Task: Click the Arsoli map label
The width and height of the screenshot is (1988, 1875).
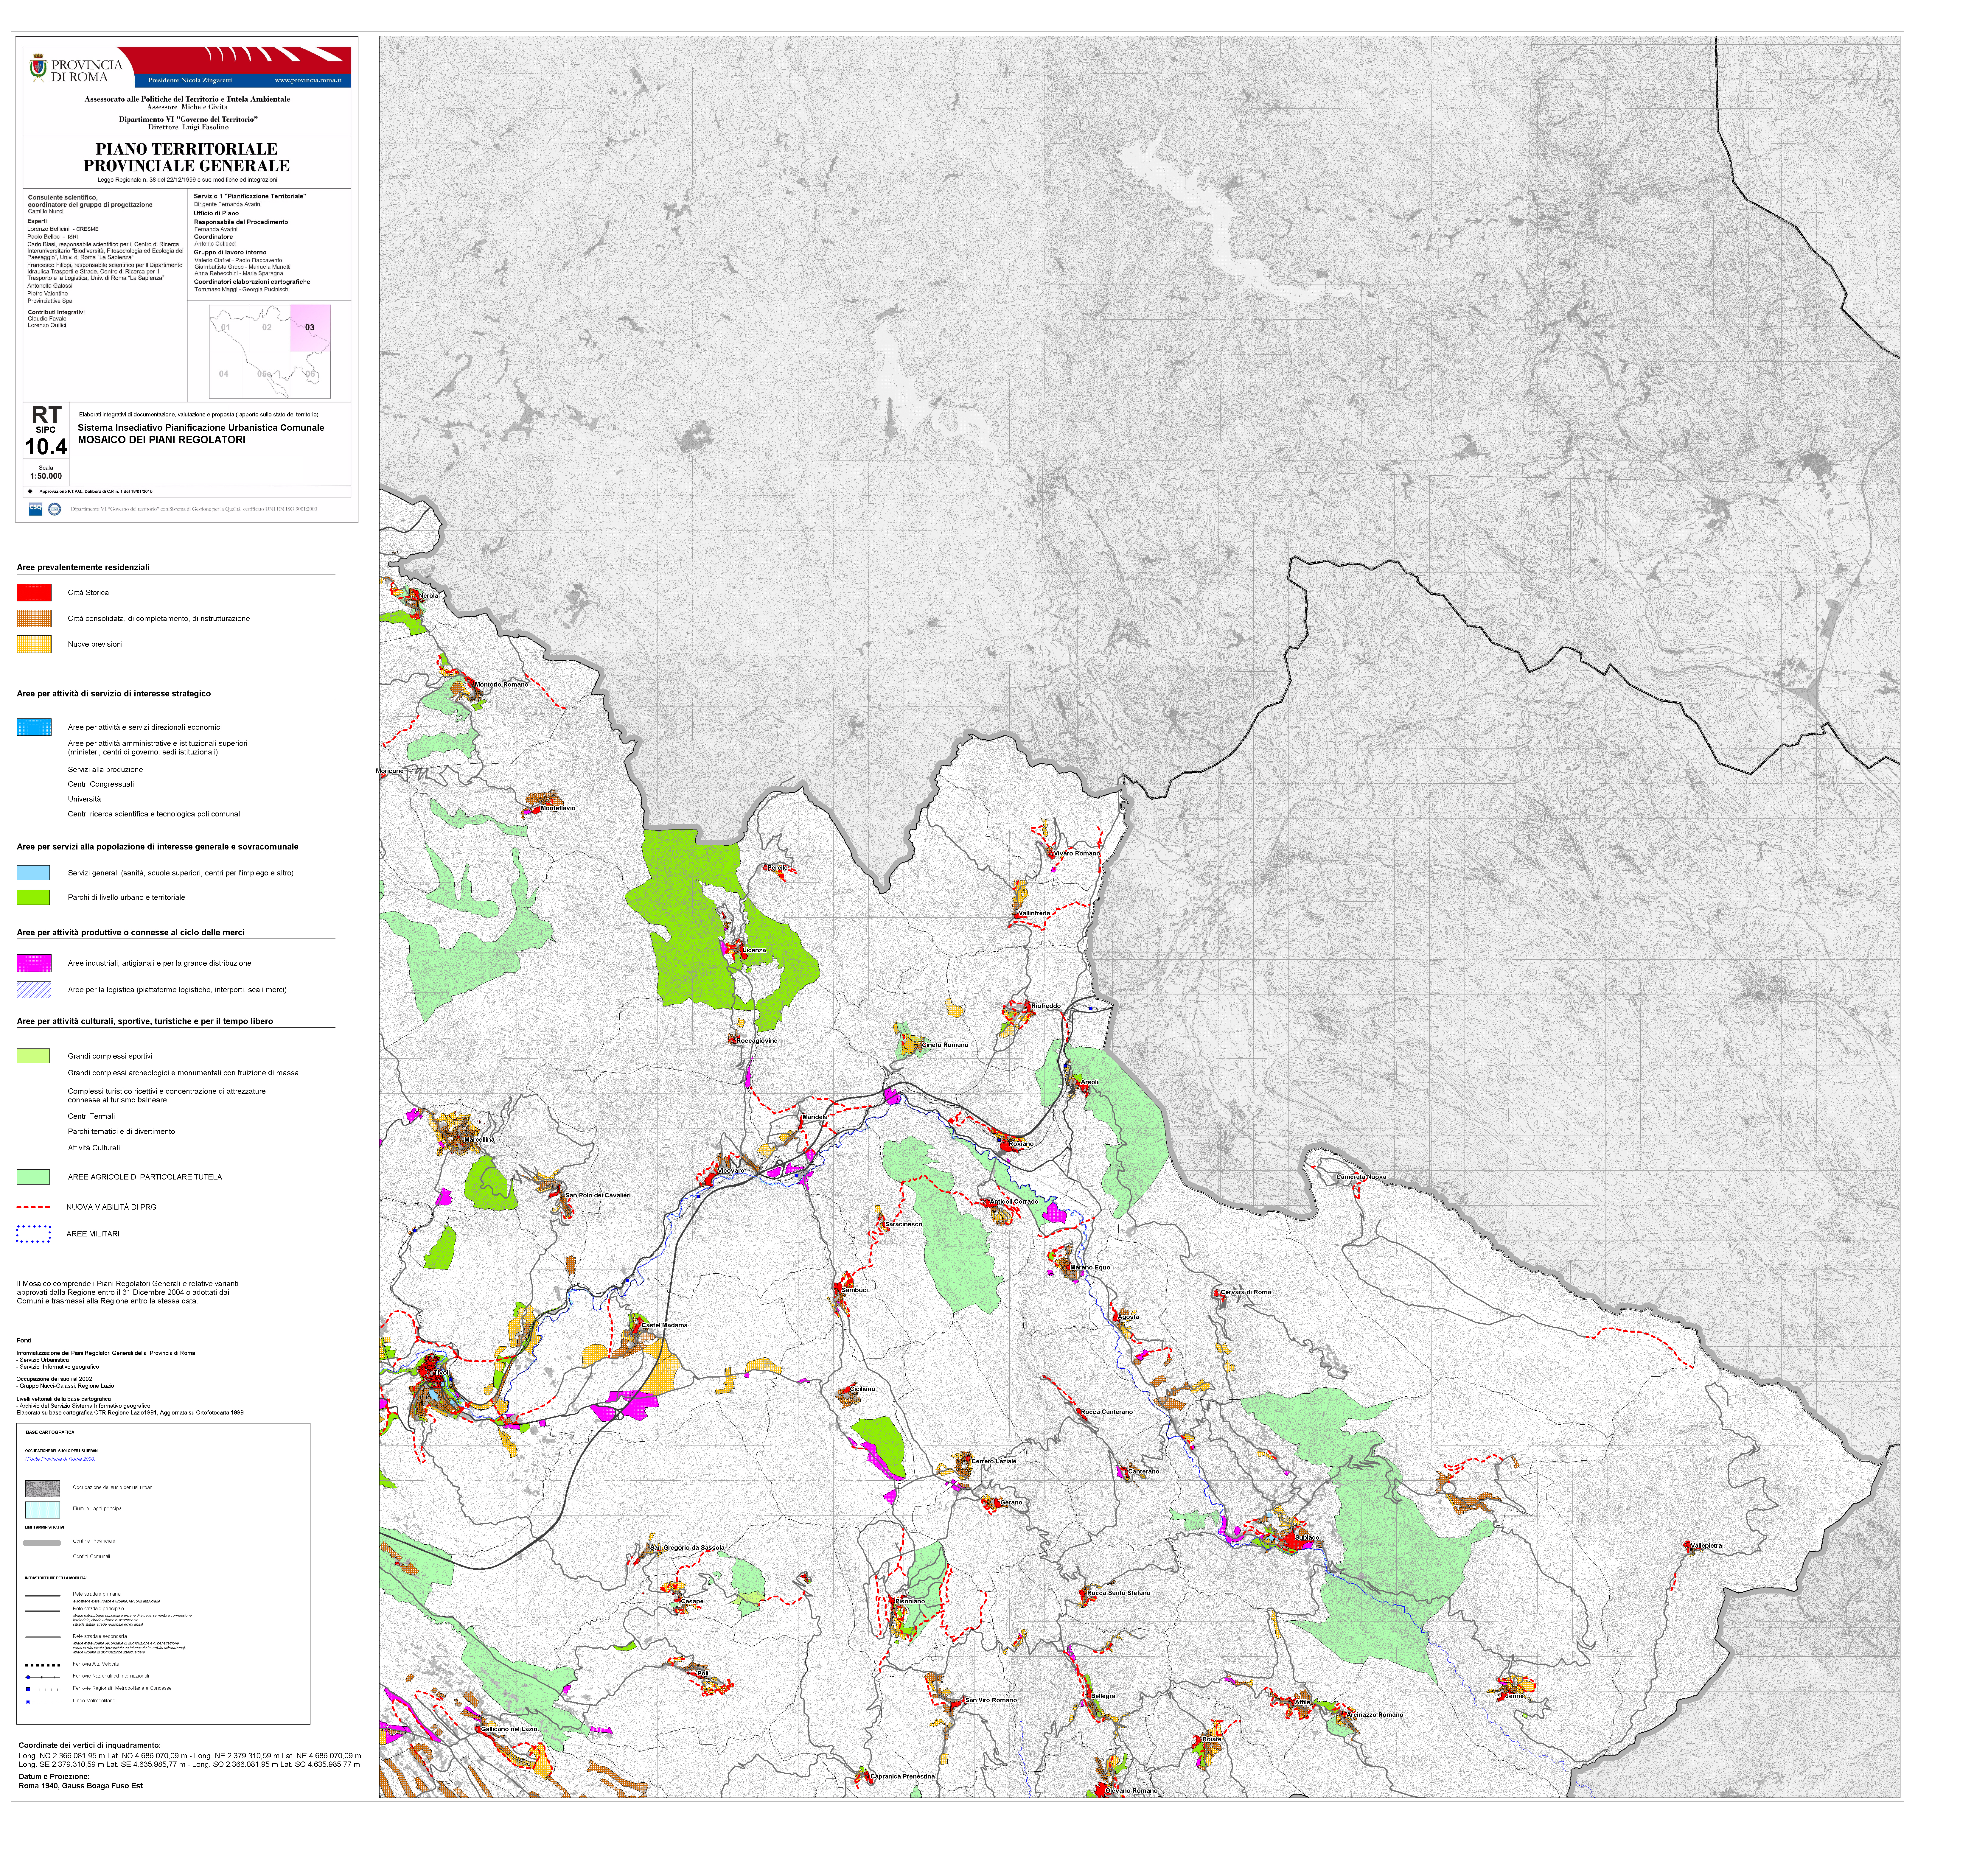Action: click(x=1089, y=1082)
